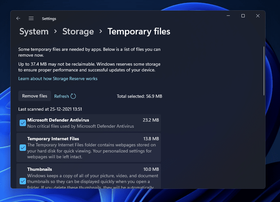The height and width of the screenshot is (202, 280).
Task: Toggle the Thumbnails checkbox
Action: [23, 181]
